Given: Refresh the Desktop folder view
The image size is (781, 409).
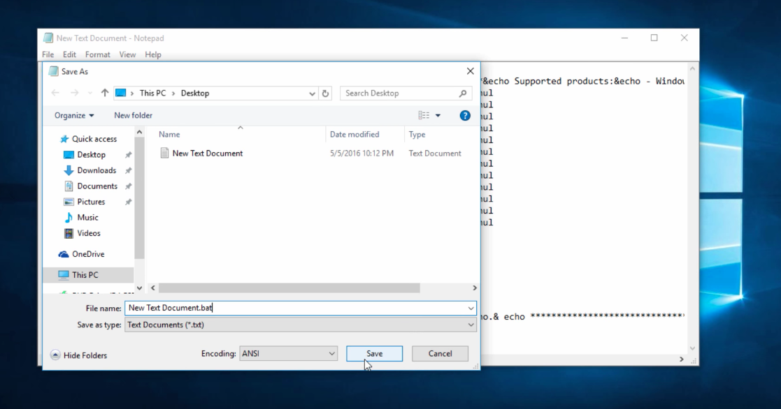Looking at the screenshot, I should (x=325, y=92).
